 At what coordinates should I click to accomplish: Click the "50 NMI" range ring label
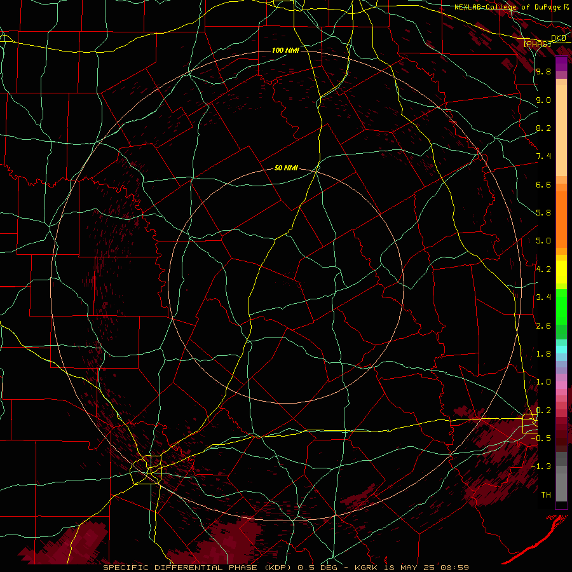[x=286, y=168]
